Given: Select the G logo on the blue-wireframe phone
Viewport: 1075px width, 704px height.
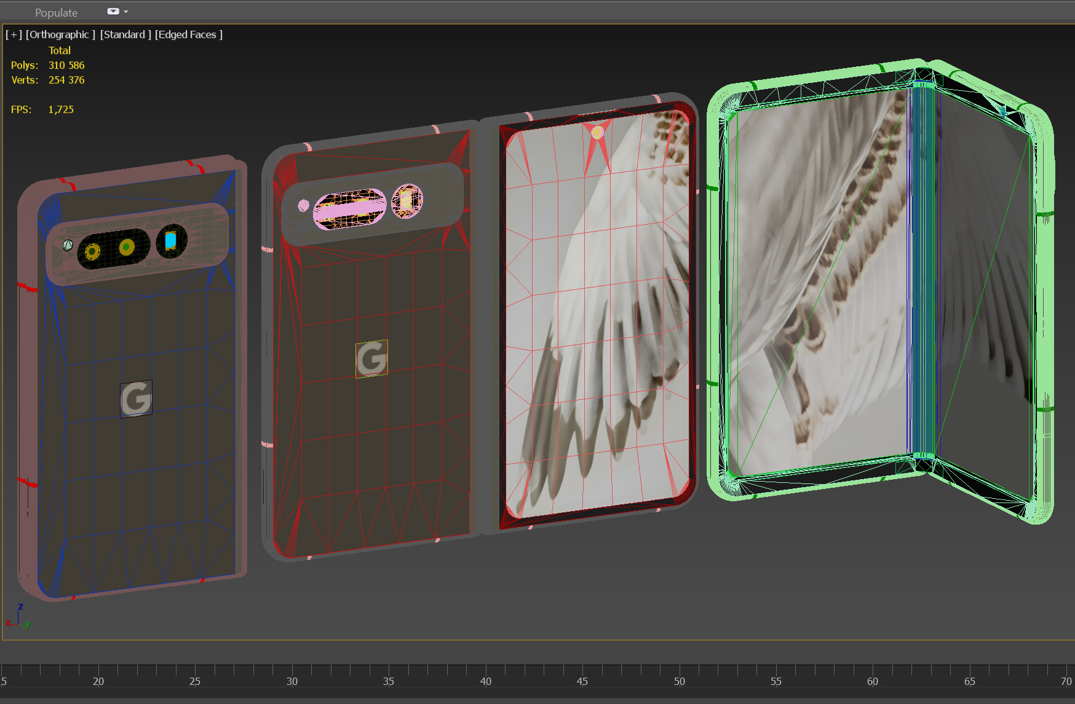Looking at the screenshot, I should click(x=136, y=398).
